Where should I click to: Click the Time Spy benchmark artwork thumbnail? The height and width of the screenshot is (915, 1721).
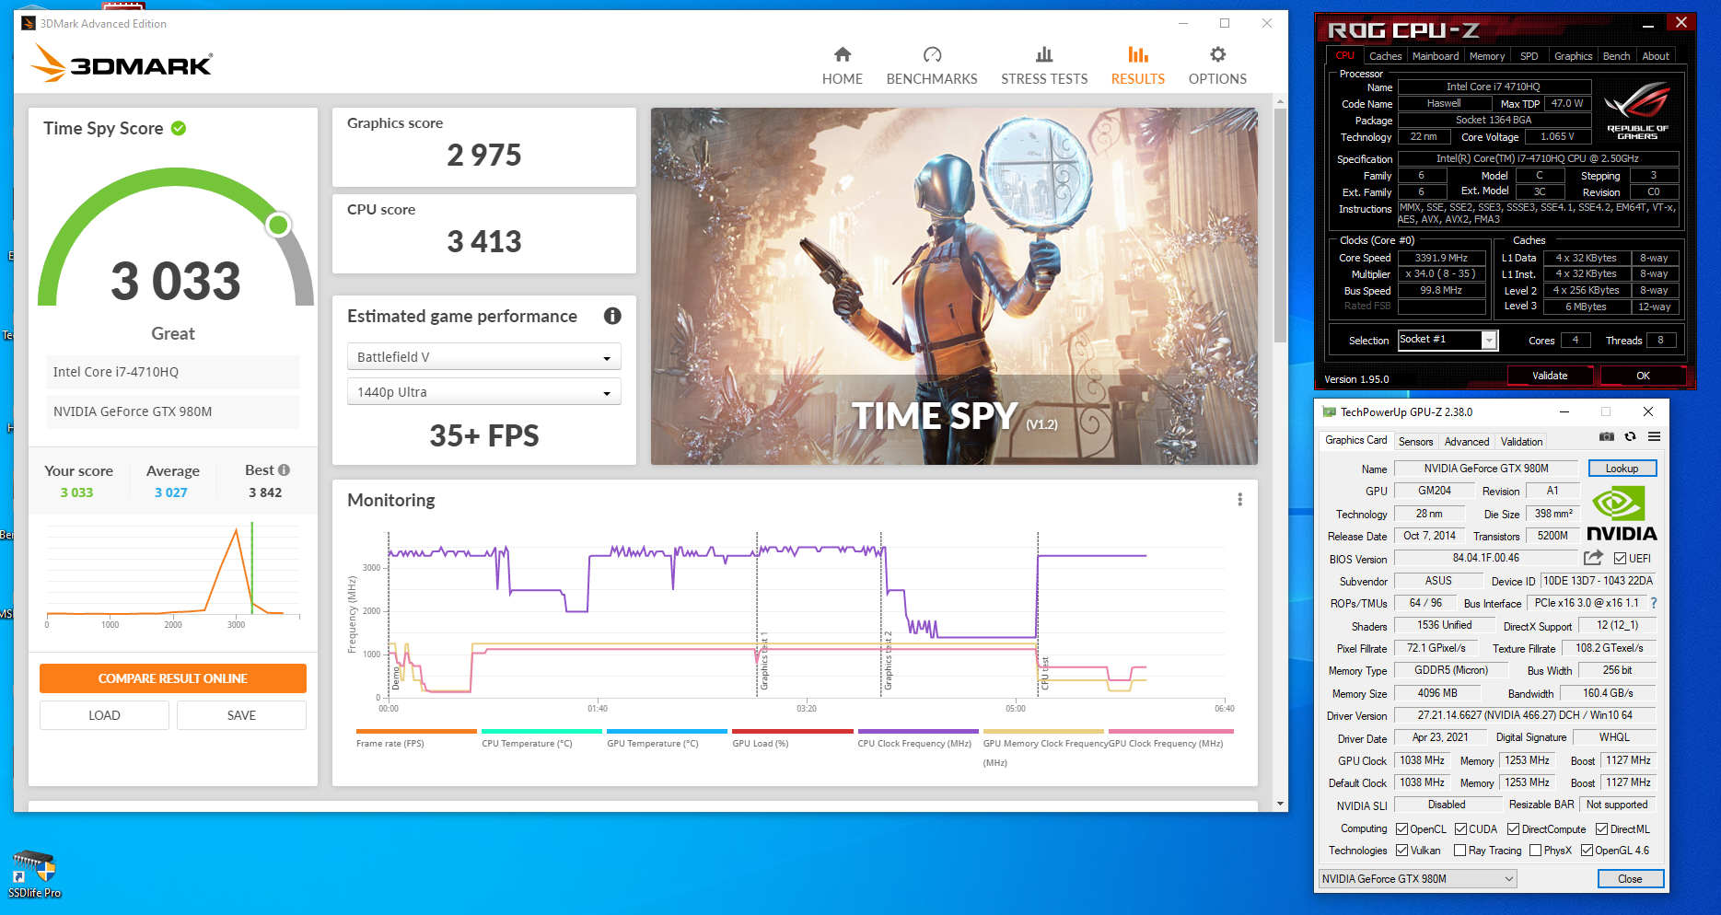[x=954, y=286]
